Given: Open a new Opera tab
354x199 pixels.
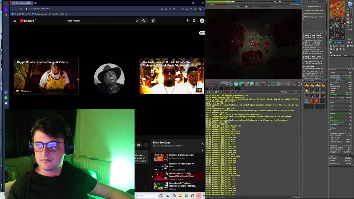Looking at the screenshot, I should 35,3.
